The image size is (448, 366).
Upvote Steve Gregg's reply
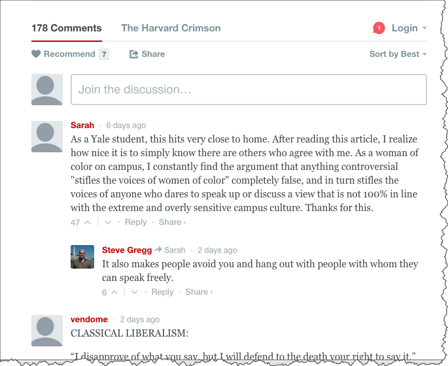114,292
